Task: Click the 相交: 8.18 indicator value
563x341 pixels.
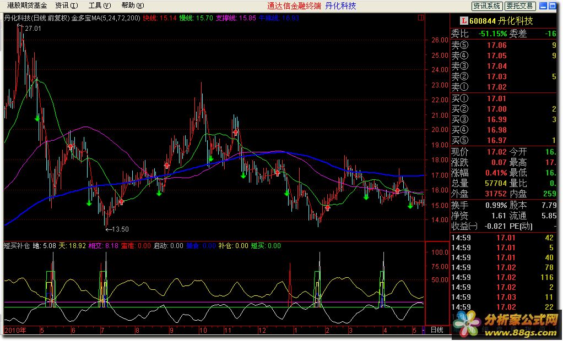Action: pyautogui.click(x=104, y=246)
